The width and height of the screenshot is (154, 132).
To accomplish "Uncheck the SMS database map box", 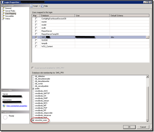I will click(36, 37).
